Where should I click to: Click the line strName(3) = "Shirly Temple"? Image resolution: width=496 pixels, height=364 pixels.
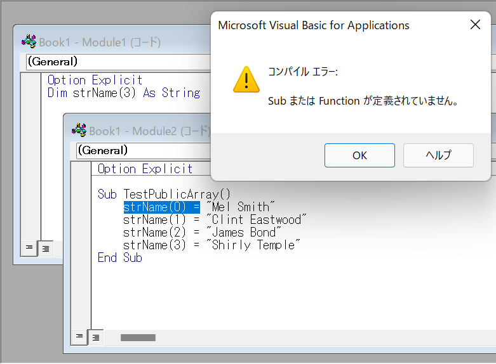coord(211,245)
